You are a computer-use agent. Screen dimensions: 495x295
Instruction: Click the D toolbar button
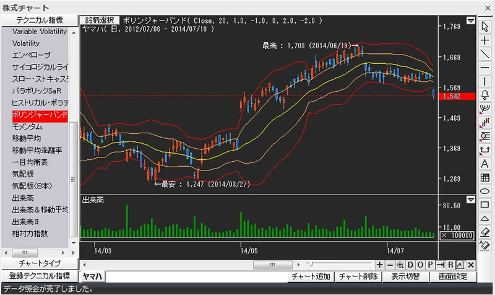[x=410, y=265]
